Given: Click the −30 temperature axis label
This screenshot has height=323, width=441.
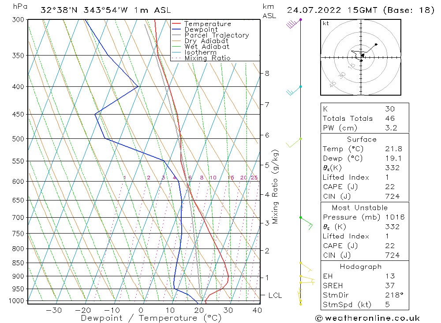Looking at the screenshot, I should [x=54, y=310].
